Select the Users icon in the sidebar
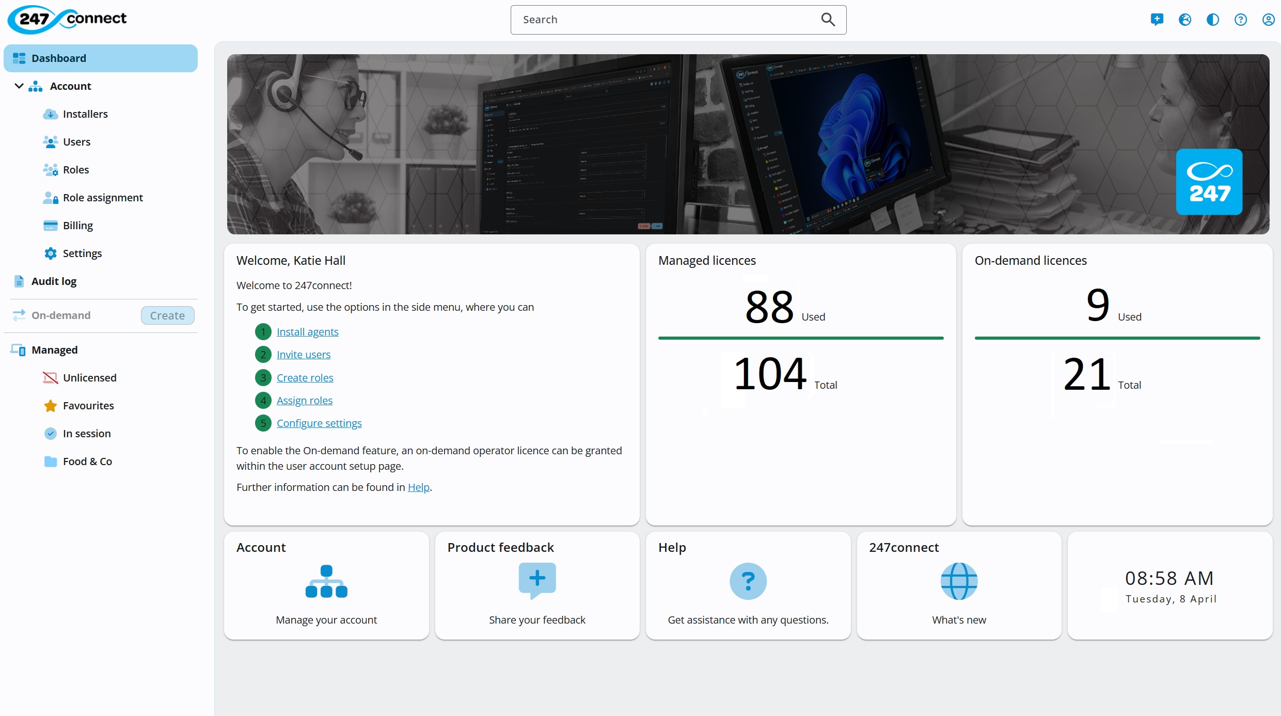This screenshot has width=1281, height=716. (51, 141)
